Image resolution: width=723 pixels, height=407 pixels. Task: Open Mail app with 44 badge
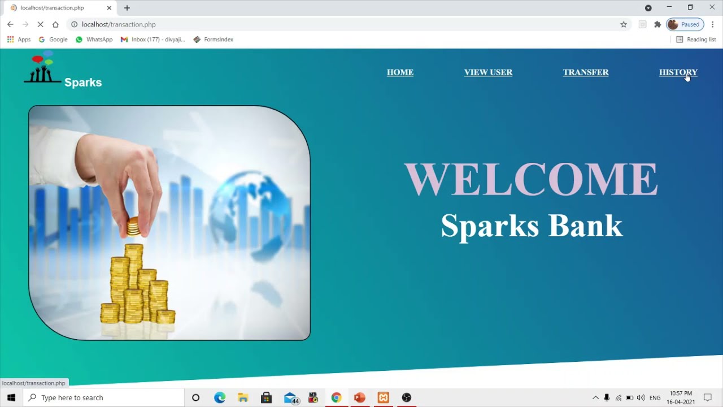(290, 397)
